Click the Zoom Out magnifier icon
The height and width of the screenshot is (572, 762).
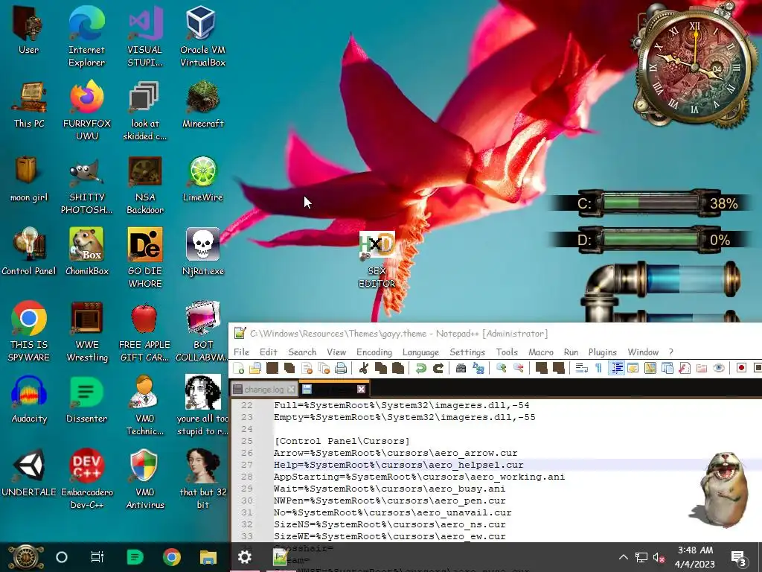point(518,368)
